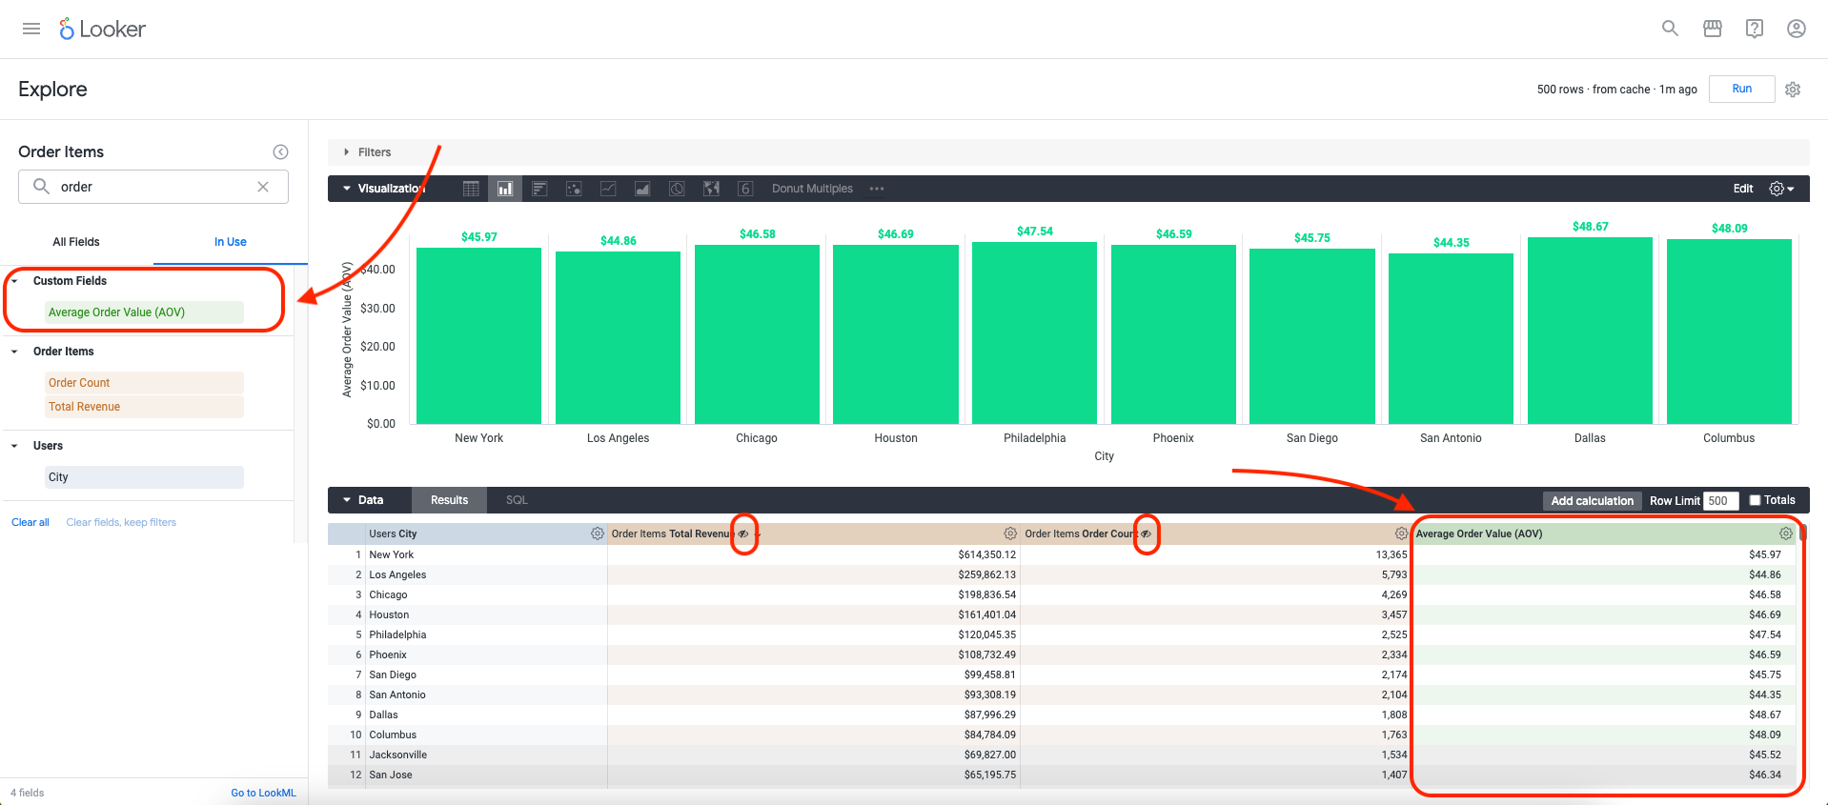Click the Average Order Value column header
The width and height of the screenshot is (1828, 805).
tap(1604, 533)
